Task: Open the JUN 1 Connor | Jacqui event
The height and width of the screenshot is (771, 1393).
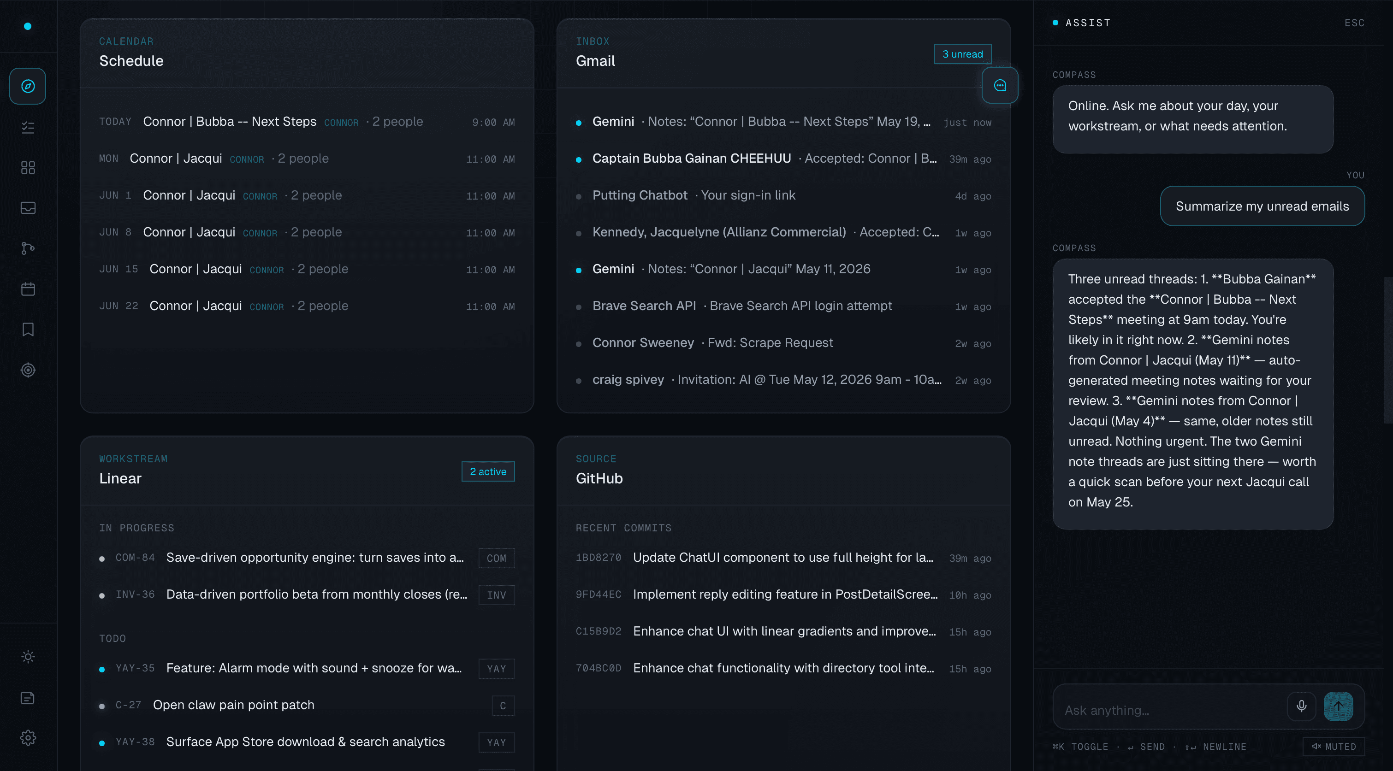Action: pyautogui.click(x=307, y=195)
